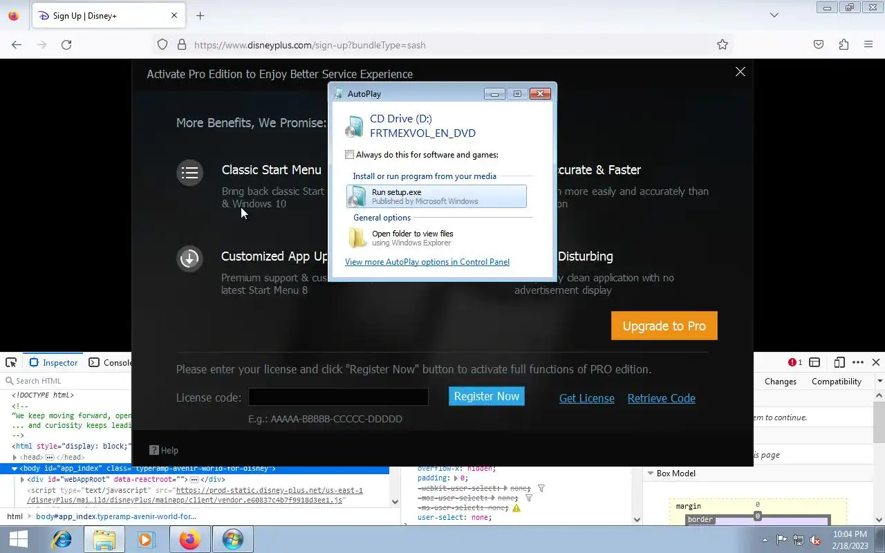Viewport: 885px width, 553px height.
Task: Open the Compatibility sidebar tab
Action: (x=837, y=382)
